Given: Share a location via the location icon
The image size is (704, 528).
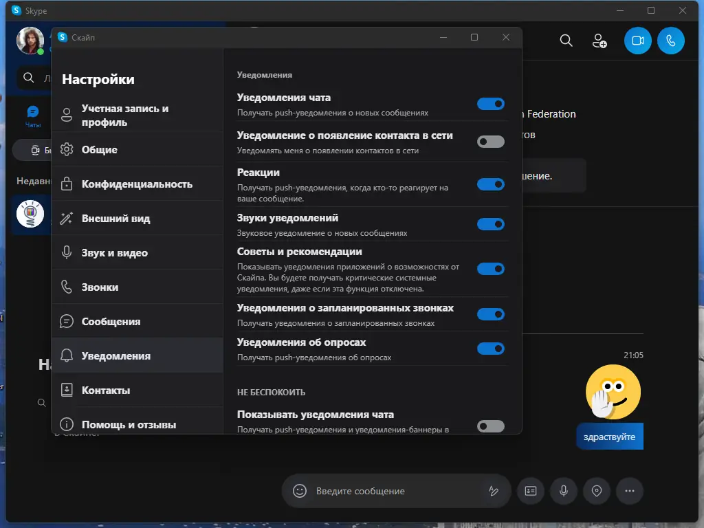Looking at the screenshot, I should click(x=596, y=491).
